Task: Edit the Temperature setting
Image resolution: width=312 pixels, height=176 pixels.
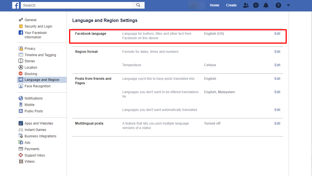Action: (277, 65)
